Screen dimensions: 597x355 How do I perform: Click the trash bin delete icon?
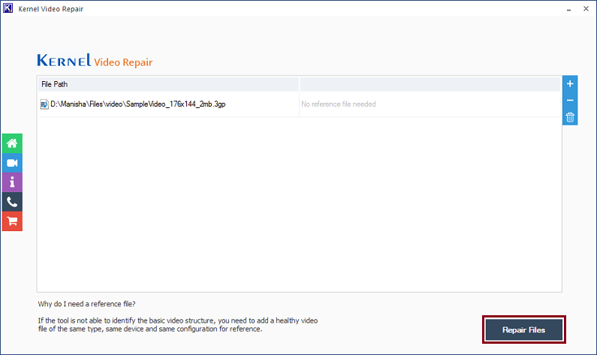tap(570, 117)
